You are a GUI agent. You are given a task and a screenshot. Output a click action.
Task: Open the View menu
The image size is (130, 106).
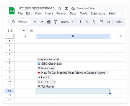point(38,13)
